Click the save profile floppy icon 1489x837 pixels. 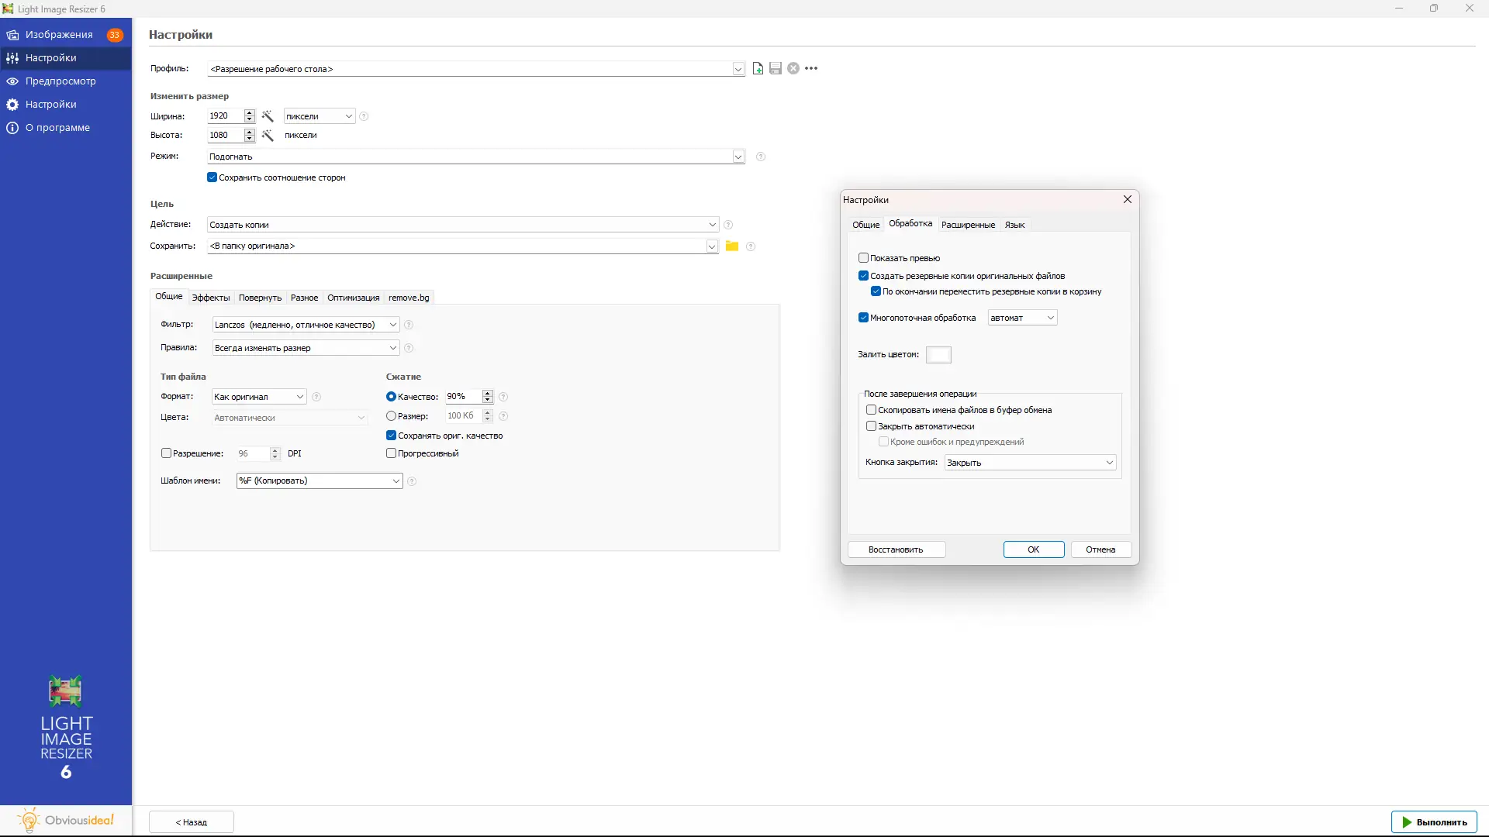776,69
